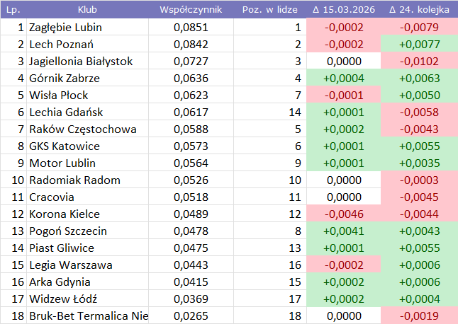
Task: Select the green +0,0041 Pogoń Szczecin cell
Action: (x=343, y=231)
